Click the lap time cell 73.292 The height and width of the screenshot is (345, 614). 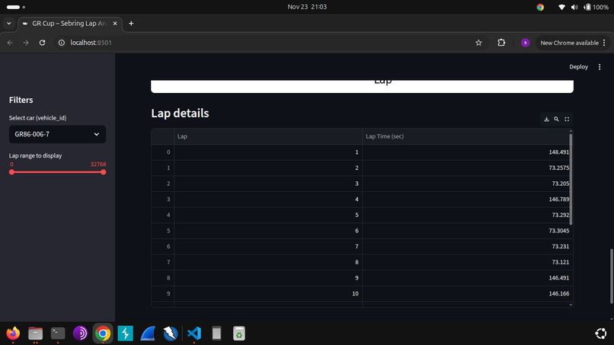click(x=465, y=215)
